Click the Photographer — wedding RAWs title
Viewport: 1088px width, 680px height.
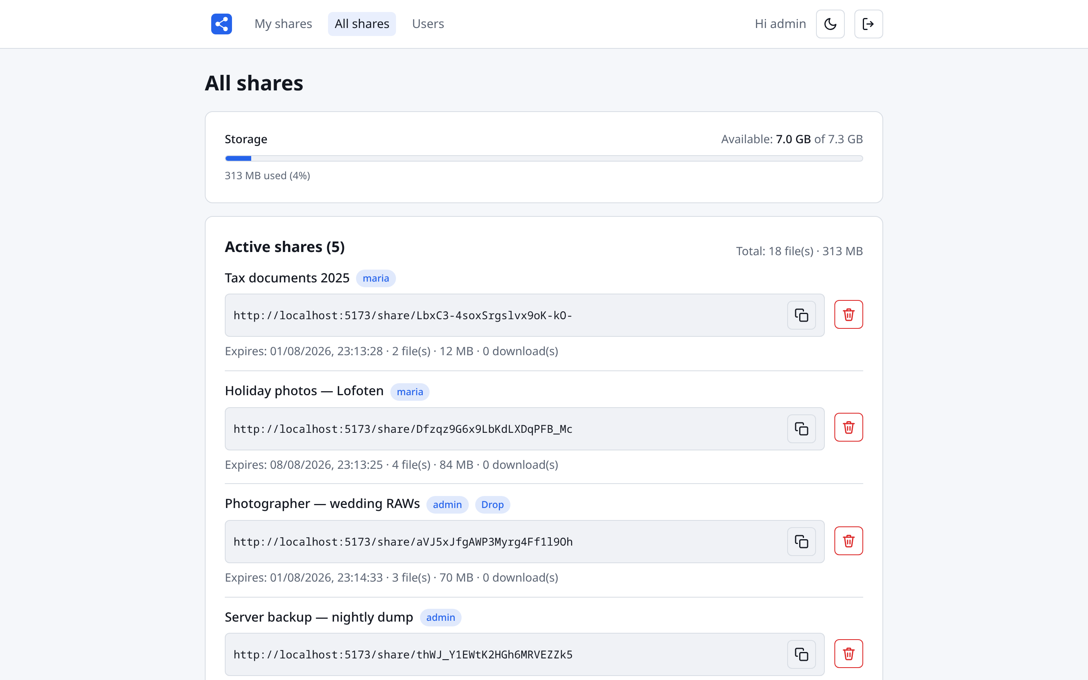(x=322, y=504)
